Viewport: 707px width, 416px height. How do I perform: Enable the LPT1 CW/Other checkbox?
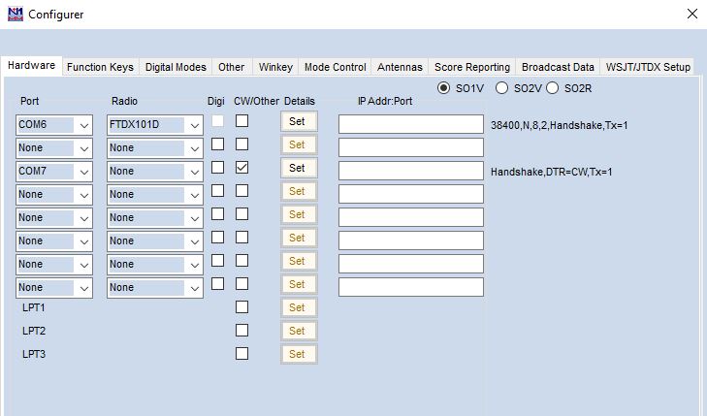(241, 306)
